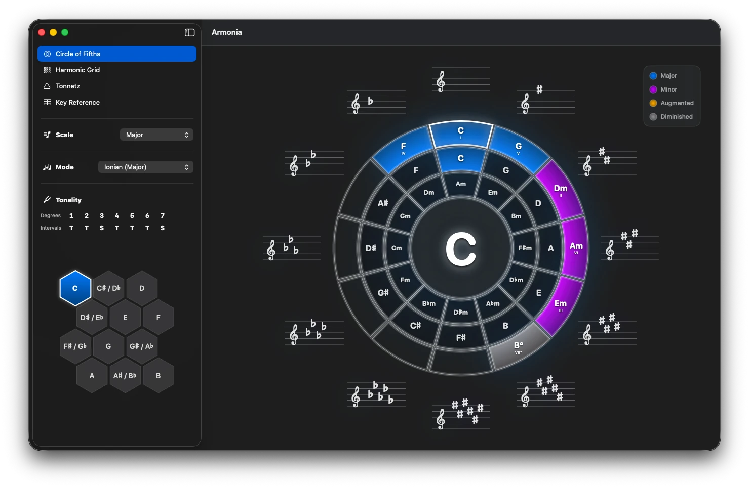Image resolution: width=749 pixels, height=488 pixels.
Task: Click the orange Augmented legend swatch
Action: (x=653, y=103)
